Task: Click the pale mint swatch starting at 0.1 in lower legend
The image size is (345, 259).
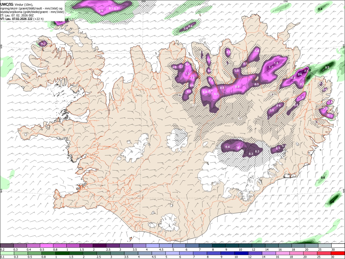Action: coord(7,253)
